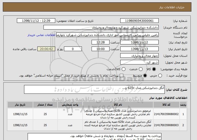
Task: Click the تاریخ نیاز column header
Action: pyautogui.click(x=20, y=105)
